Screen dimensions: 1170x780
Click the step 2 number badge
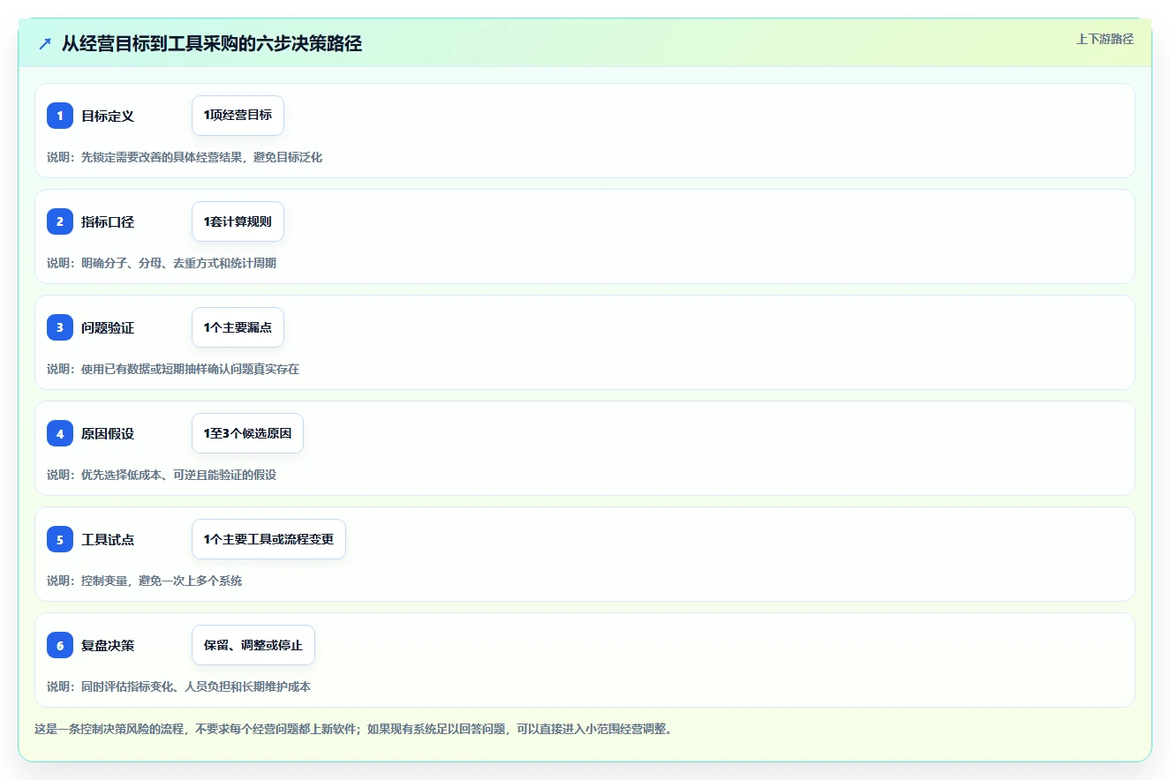click(60, 221)
